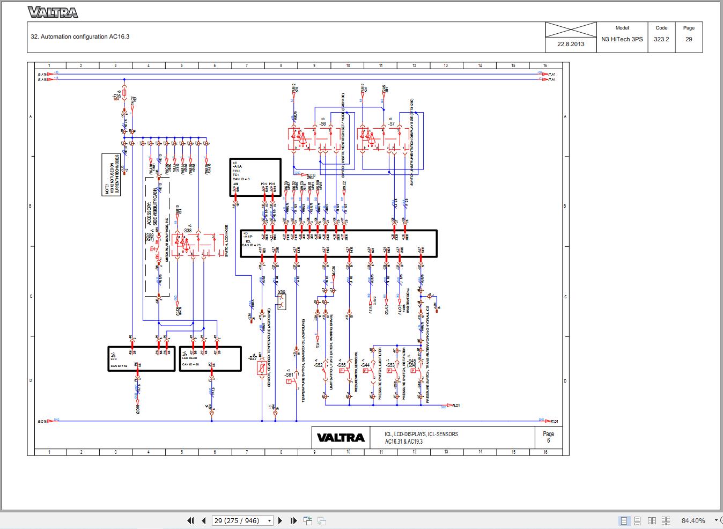The image size is (723, 529).
Task: Switch to two-page facing layout
Action: pyautogui.click(x=652, y=520)
